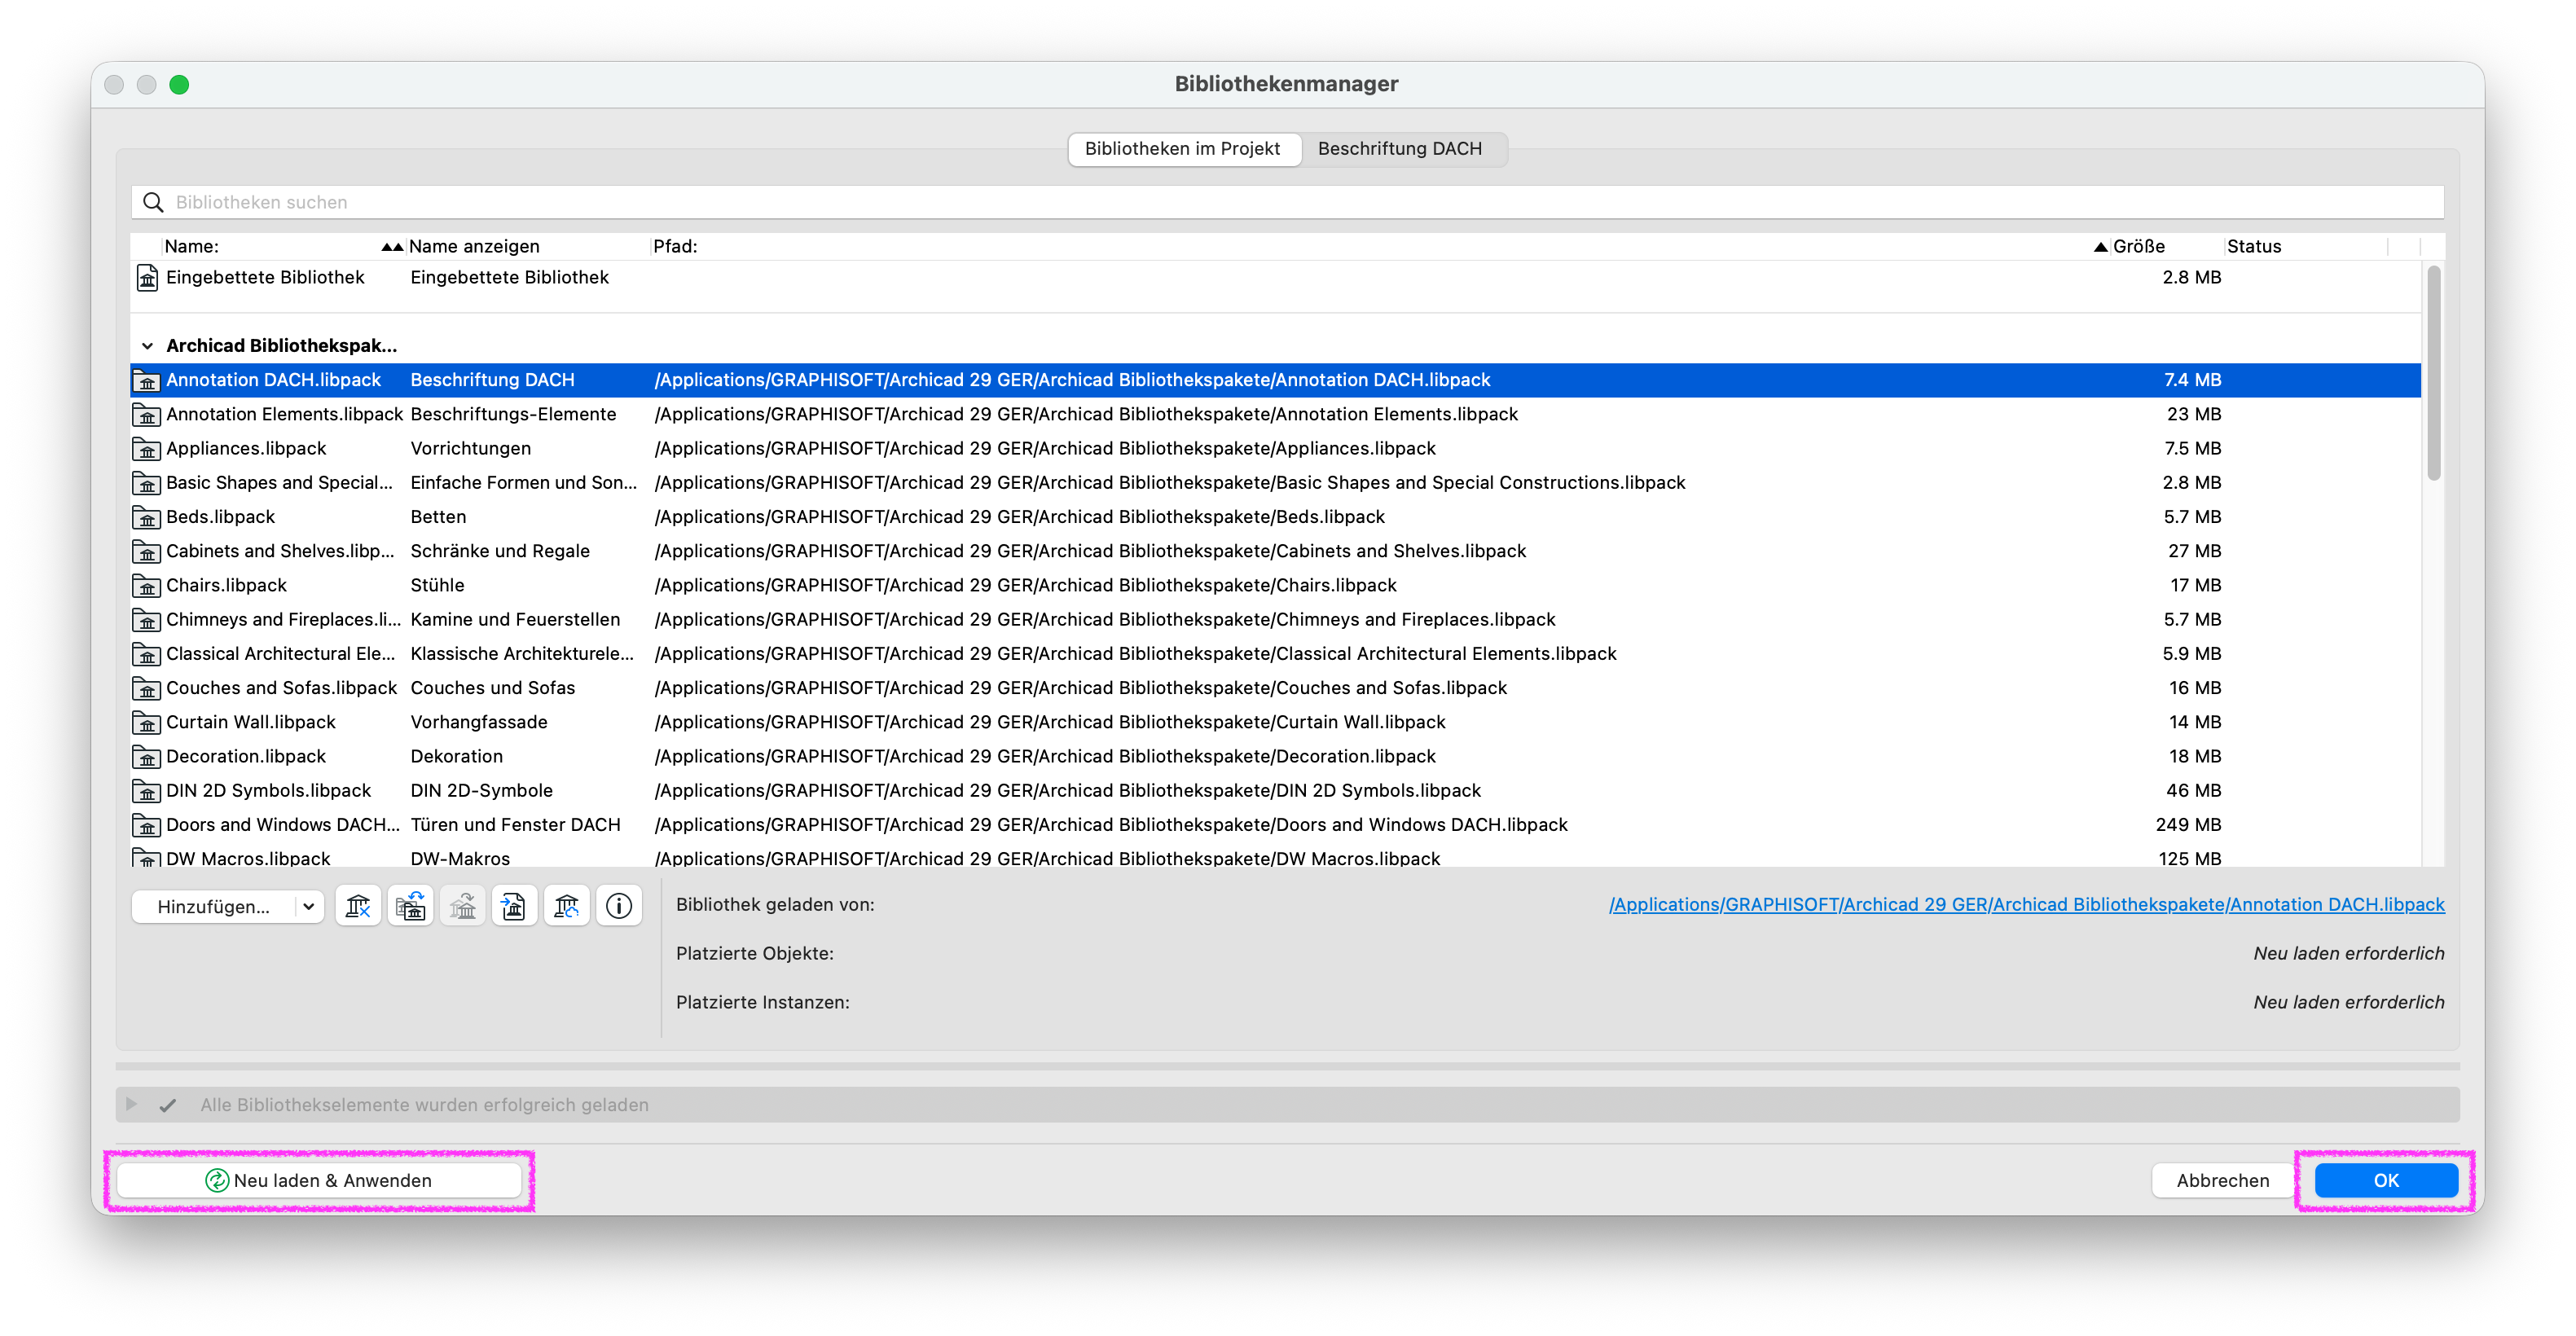Screen dimensions: 2576x1336
Task: Click the cloud library icon
Action: [567, 906]
